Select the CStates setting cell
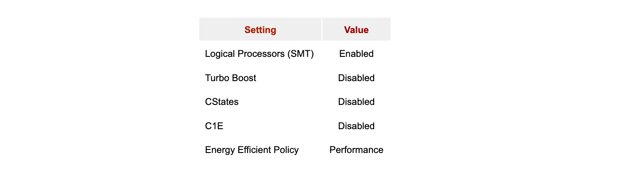The height and width of the screenshot is (179, 635). click(x=222, y=102)
